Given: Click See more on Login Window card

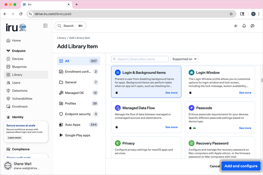Looking at the screenshot, I should click(x=245, y=93).
